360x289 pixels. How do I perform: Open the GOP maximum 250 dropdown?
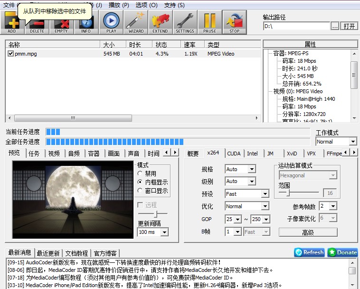tap(260, 219)
